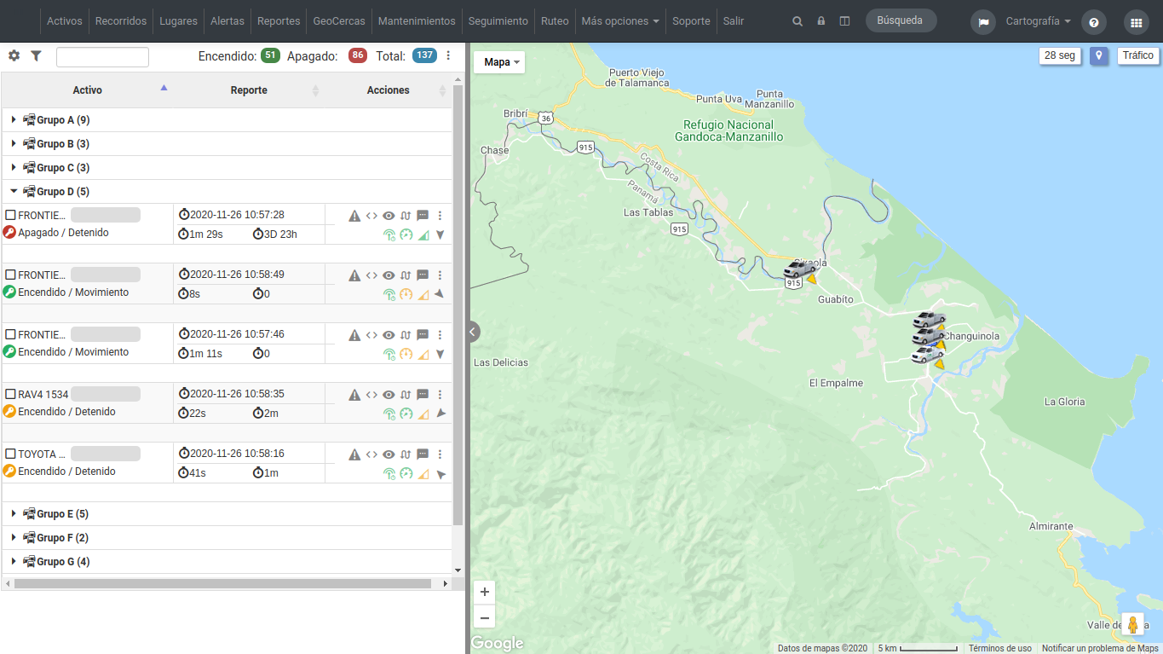The width and height of the screenshot is (1163, 654).
Task: Open the settings gear above the asset list
Action: point(14,55)
